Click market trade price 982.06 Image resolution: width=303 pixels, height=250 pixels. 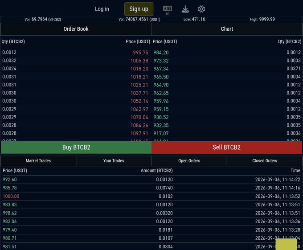coord(10,221)
